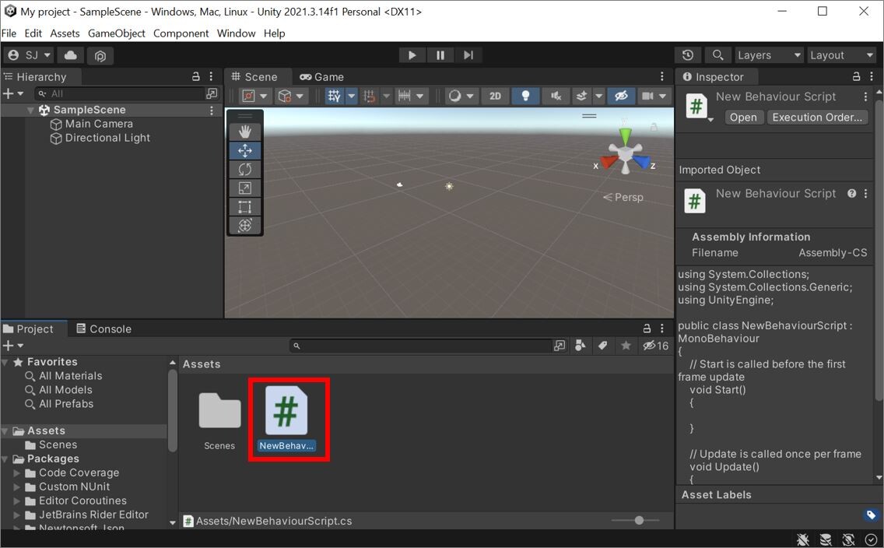The width and height of the screenshot is (884, 548).
Task: Switch to the Console tab
Action: pyautogui.click(x=103, y=328)
